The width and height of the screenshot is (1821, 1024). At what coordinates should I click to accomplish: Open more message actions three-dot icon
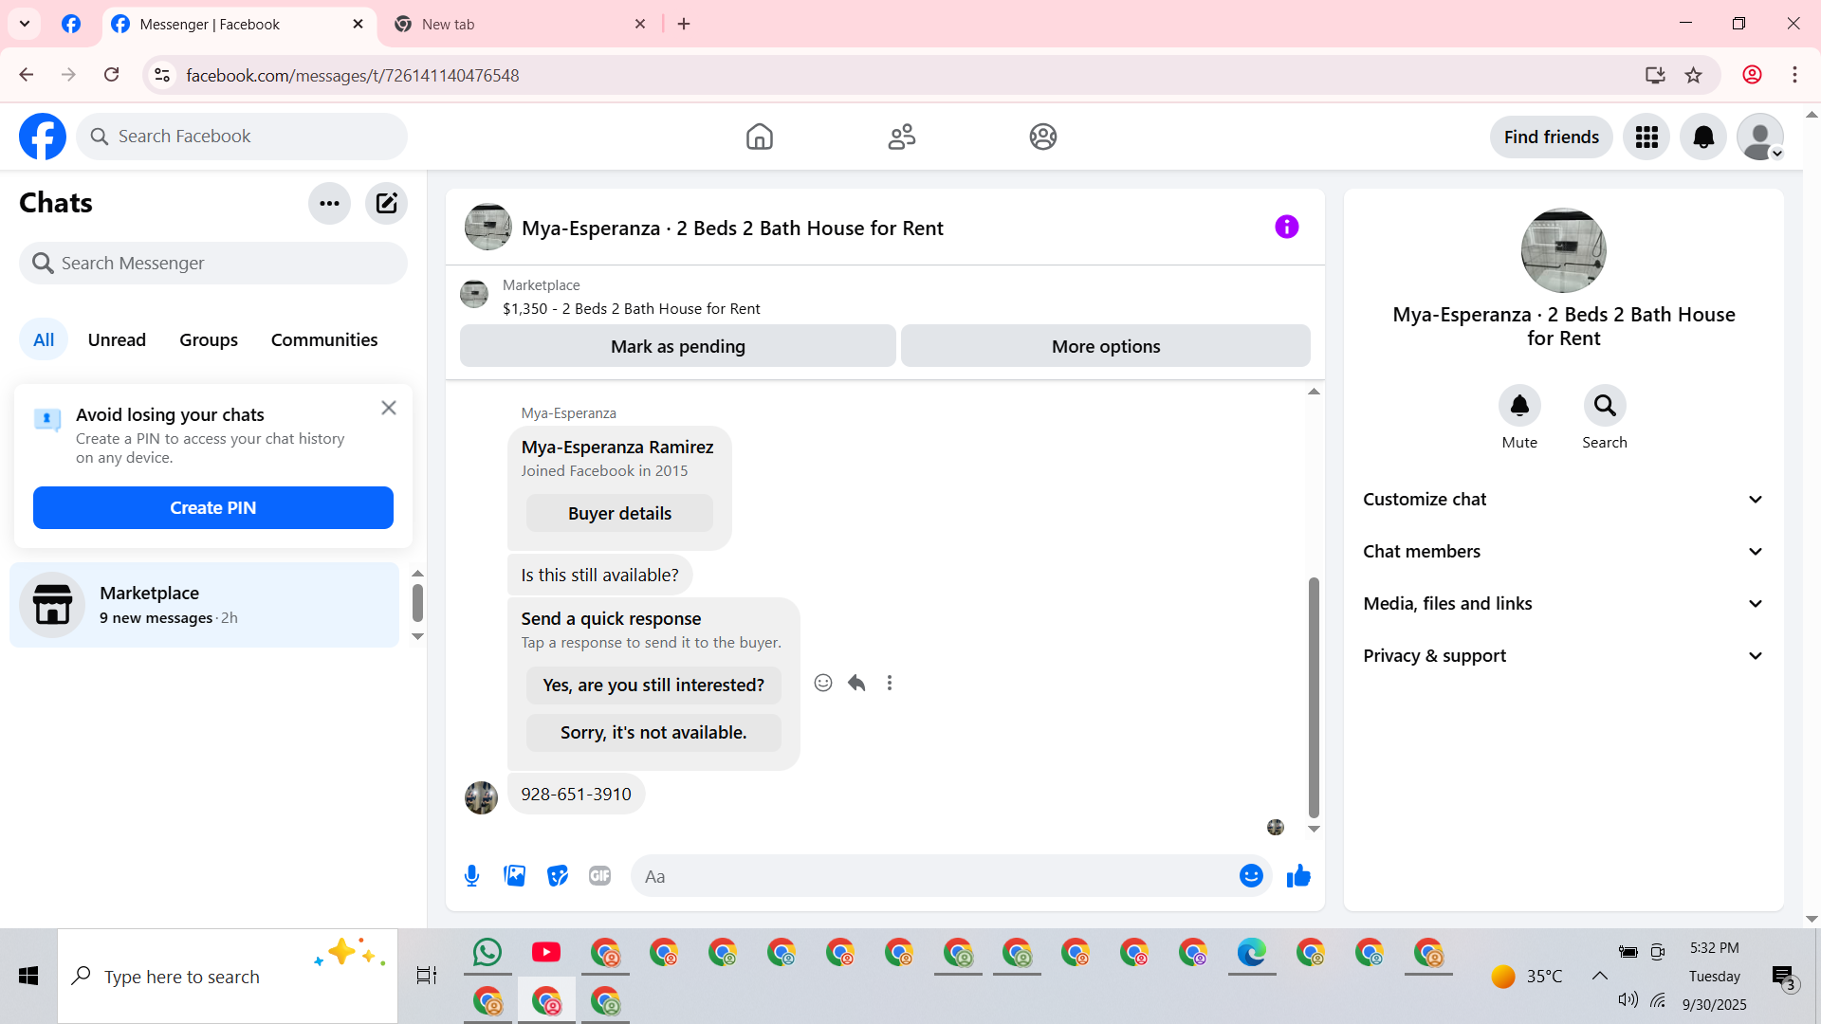(890, 683)
